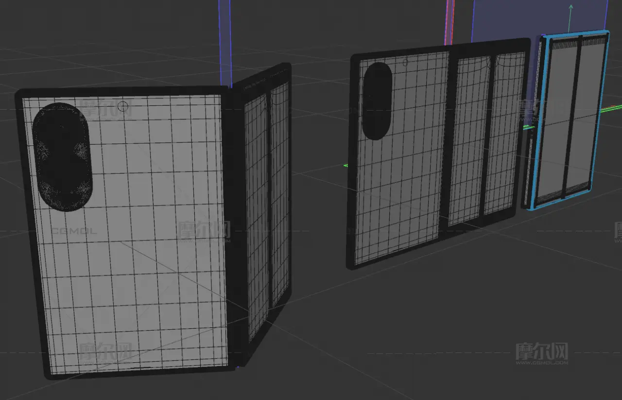Screen dimensions: 622x400
Task: Click the small flash circle on the middle phone
Action: point(405,62)
